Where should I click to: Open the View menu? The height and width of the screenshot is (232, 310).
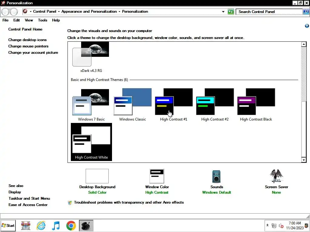coord(29,20)
